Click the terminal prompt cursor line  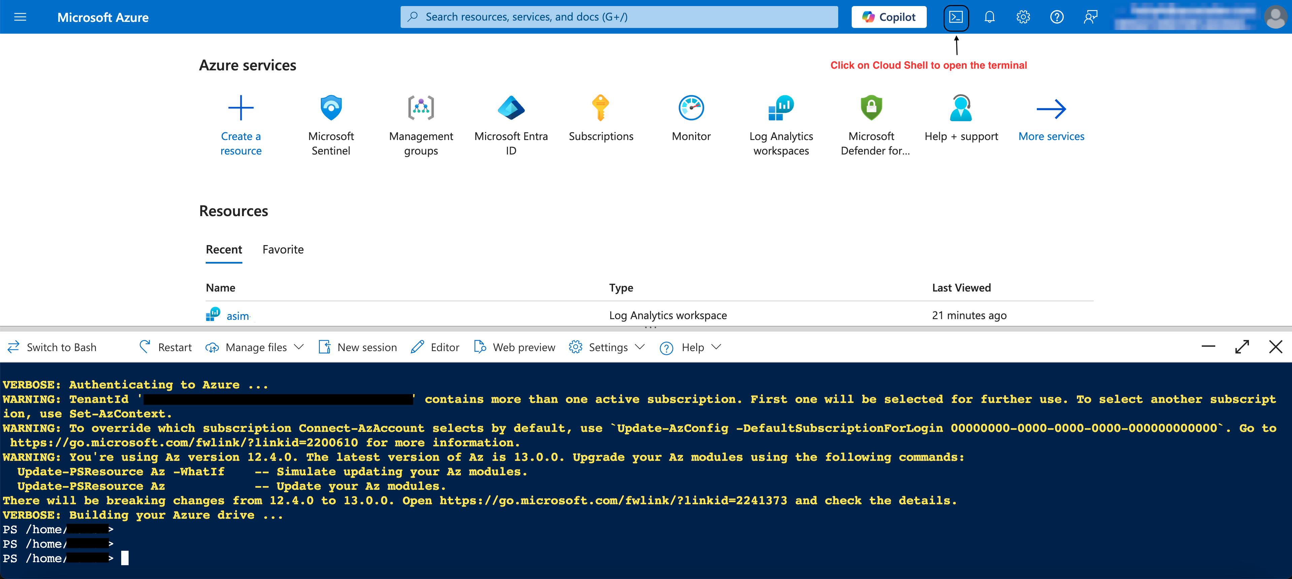point(65,558)
